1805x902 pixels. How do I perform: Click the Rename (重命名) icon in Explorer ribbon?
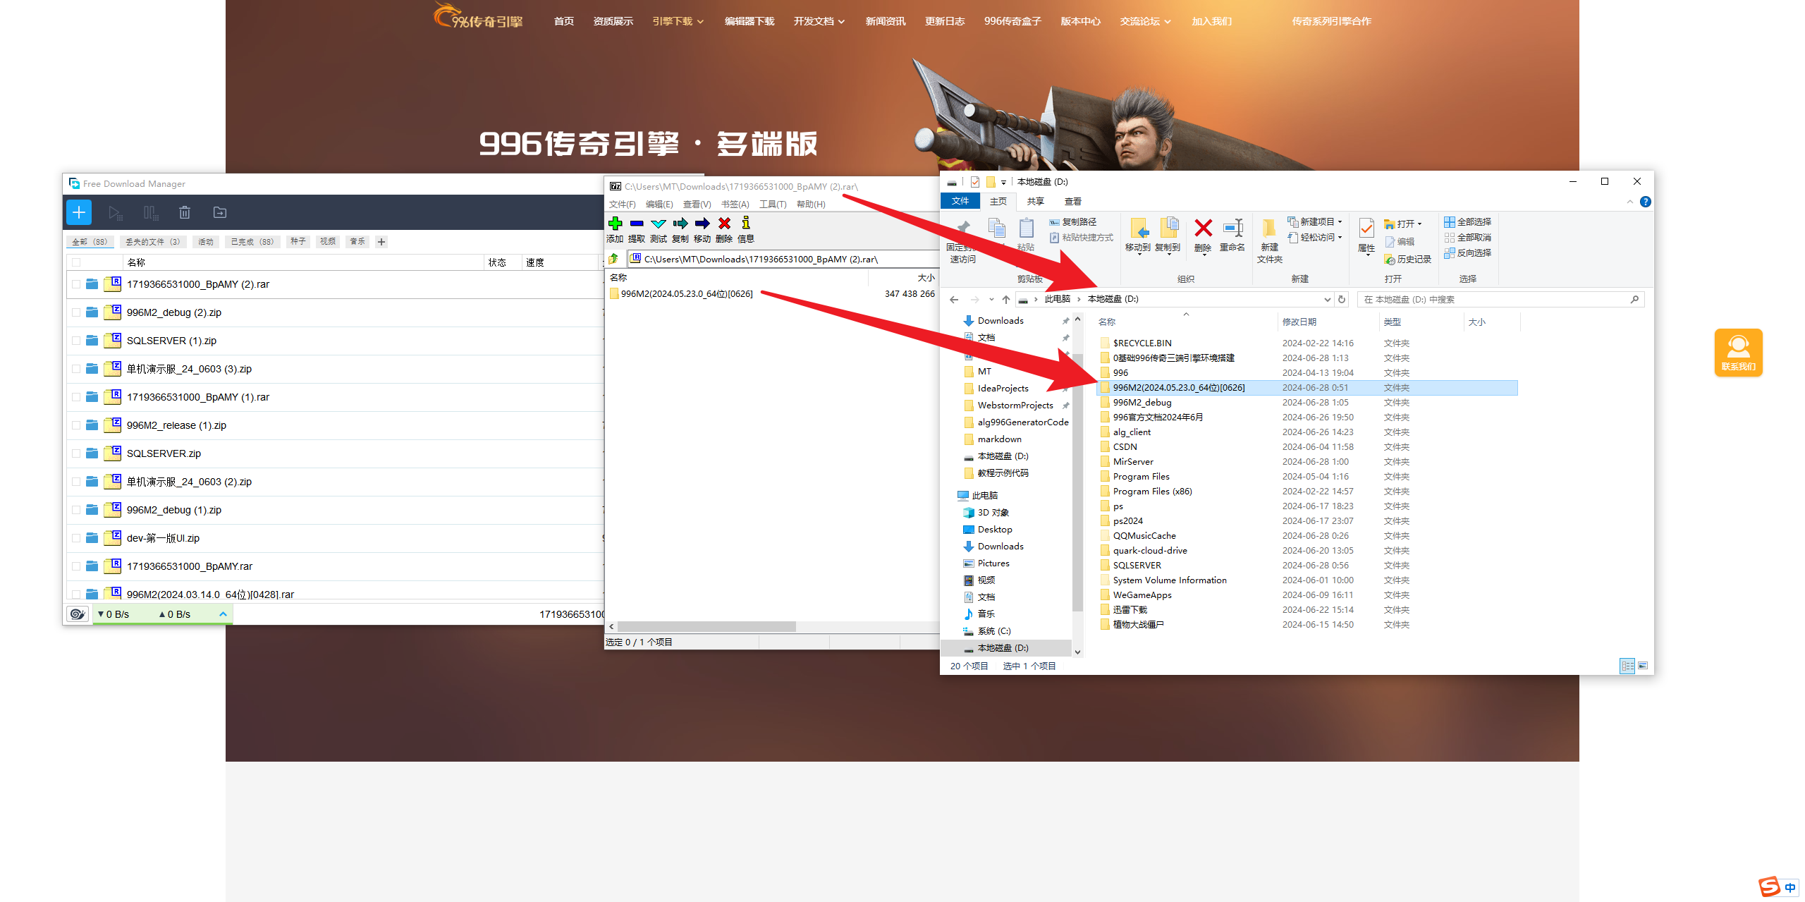[1232, 228]
